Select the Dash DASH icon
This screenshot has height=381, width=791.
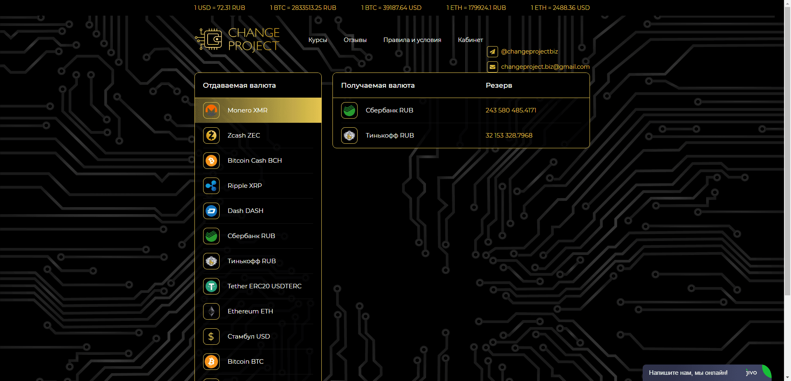(211, 211)
